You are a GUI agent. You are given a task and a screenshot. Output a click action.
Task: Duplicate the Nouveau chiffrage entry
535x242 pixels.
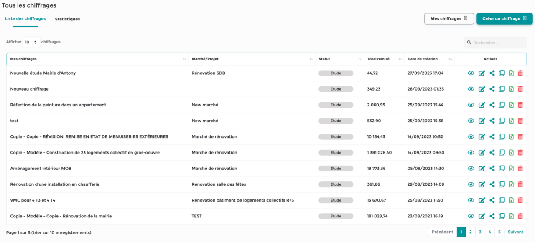point(501,89)
